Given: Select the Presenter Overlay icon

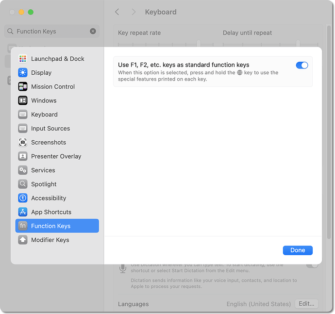Looking at the screenshot, I should pos(23,156).
